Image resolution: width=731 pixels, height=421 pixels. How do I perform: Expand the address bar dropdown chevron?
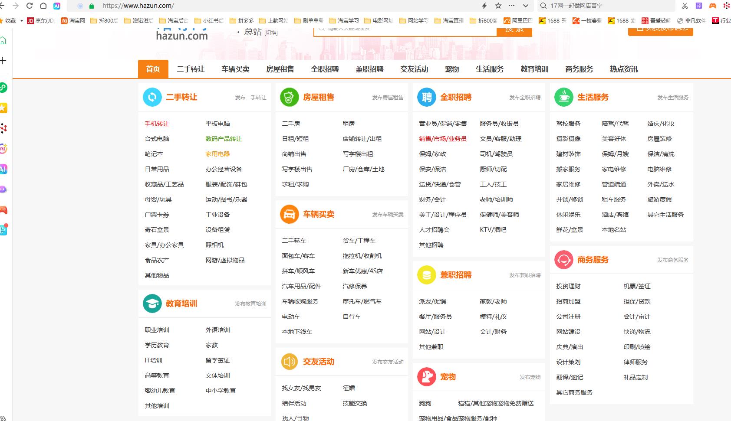(x=526, y=6)
